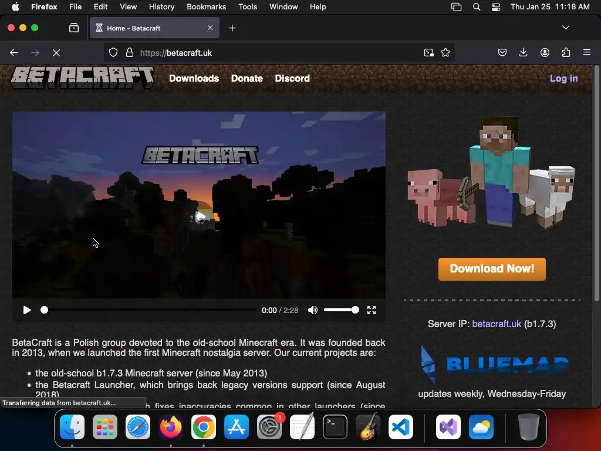Viewport: 601px width, 451px height.
Task: Open the betacraft.uk server IP link
Action: 497,324
